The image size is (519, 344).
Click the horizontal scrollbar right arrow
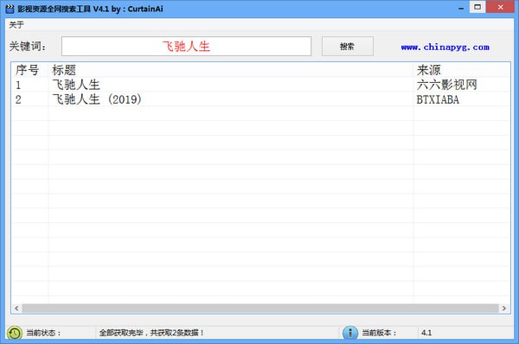click(x=504, y=309)
